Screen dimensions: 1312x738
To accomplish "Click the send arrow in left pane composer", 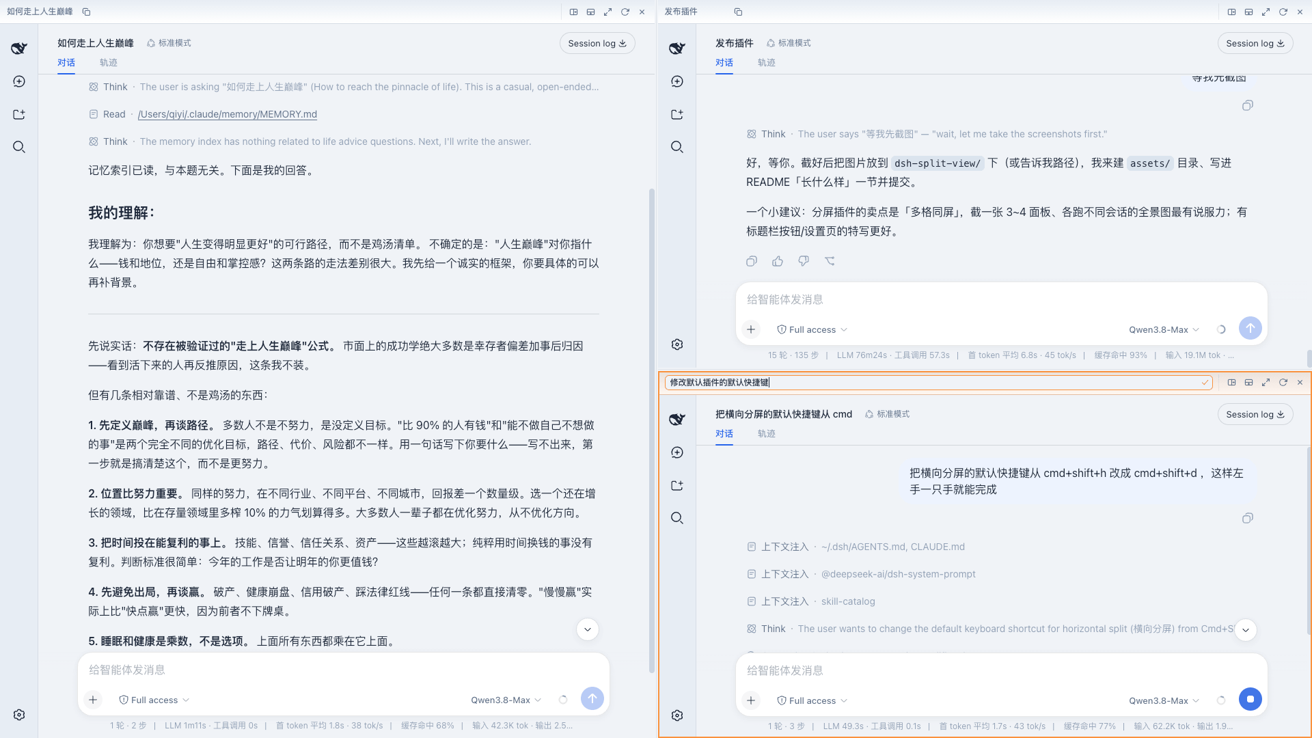I will click(x=592, y=698).
